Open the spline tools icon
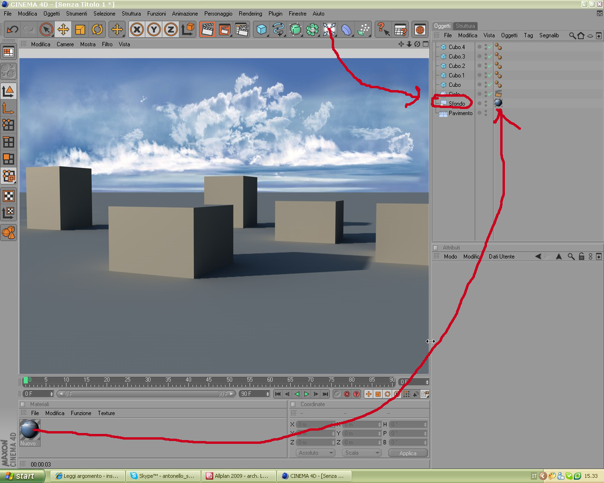 [x=278, y=30]
